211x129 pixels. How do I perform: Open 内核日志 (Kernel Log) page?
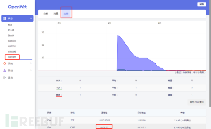coord(12,46)
